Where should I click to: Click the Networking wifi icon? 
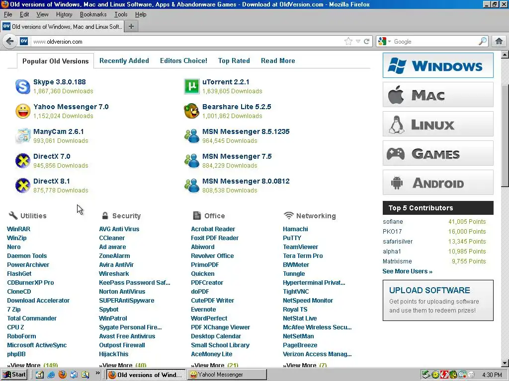[288, 215]
